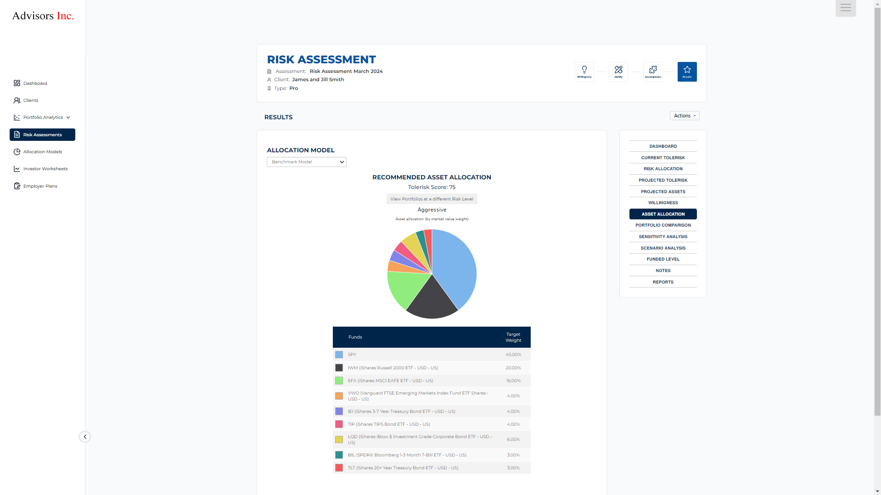Click the Willingness lightbulb step icon
Image resolution: width=881 pixels, height=495 pixels.
coord(584,72)
